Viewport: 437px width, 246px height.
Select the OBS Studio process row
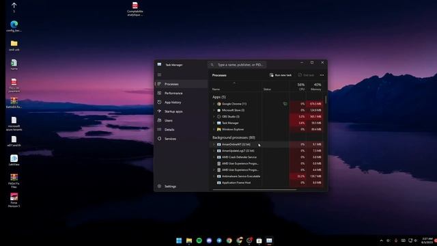pos(267,117)
